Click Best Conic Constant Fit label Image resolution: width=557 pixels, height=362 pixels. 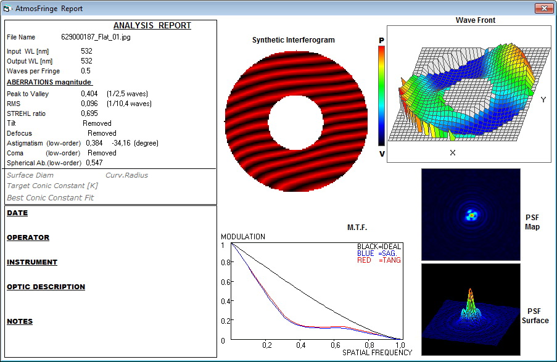point(50,198)
